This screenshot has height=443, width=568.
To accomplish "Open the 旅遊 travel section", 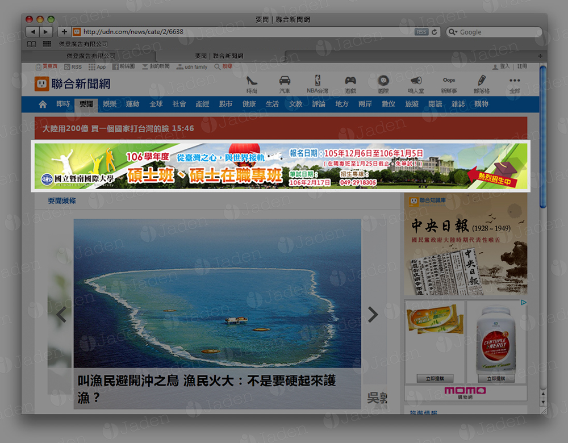I will (412, 105).
